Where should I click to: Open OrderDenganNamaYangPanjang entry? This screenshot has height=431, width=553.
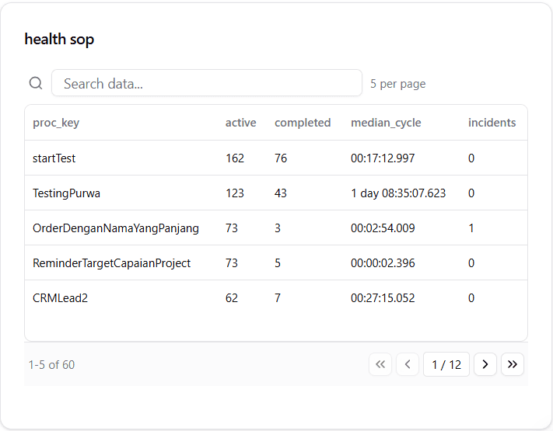(116, 228)
